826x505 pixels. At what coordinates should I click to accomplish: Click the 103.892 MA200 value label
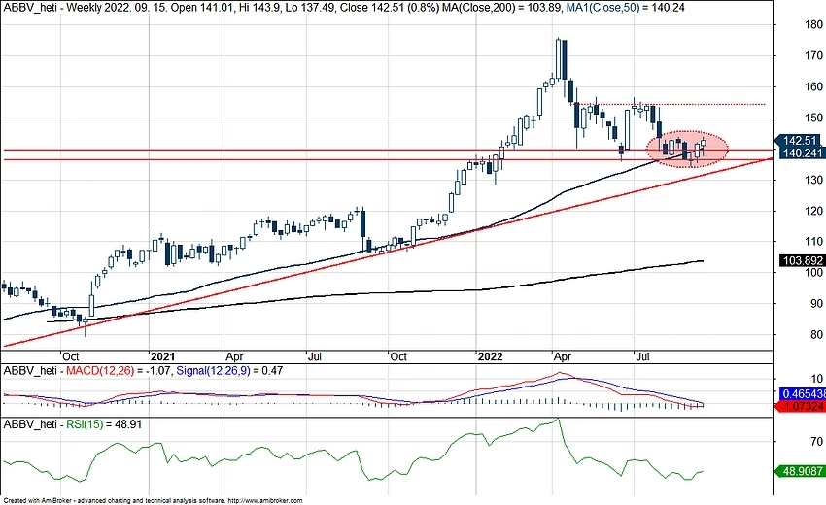point(803,260)
